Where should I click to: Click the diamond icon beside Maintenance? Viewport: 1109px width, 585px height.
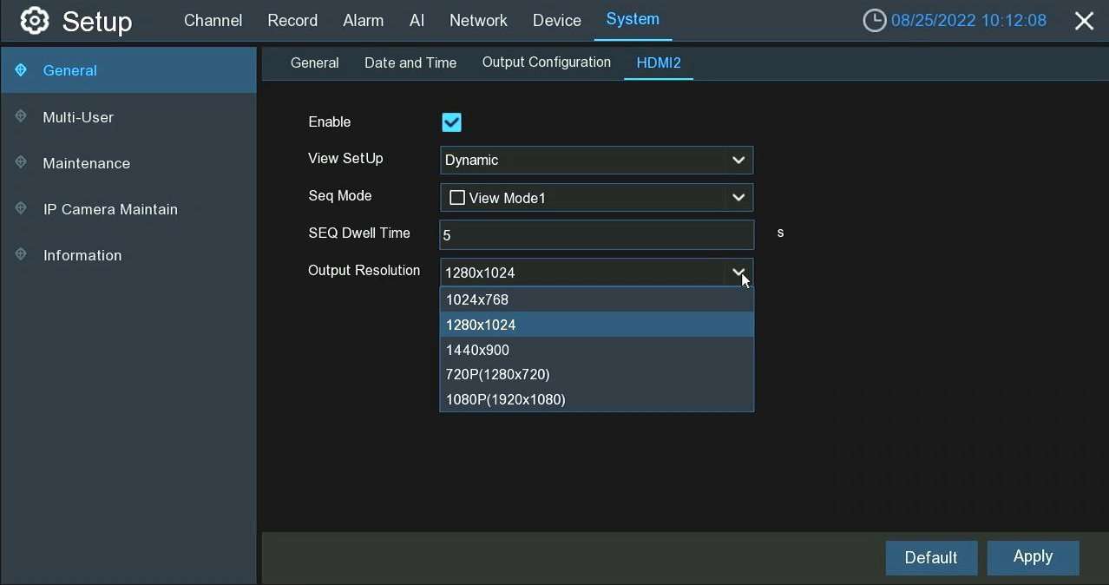coord(21,162)
